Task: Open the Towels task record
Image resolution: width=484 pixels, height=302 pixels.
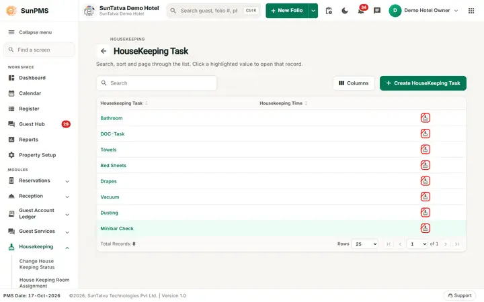Action: tap(108, 150)
